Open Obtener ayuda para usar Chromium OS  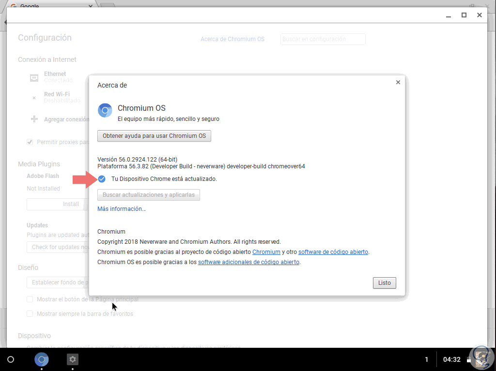(x=154, y=136)
